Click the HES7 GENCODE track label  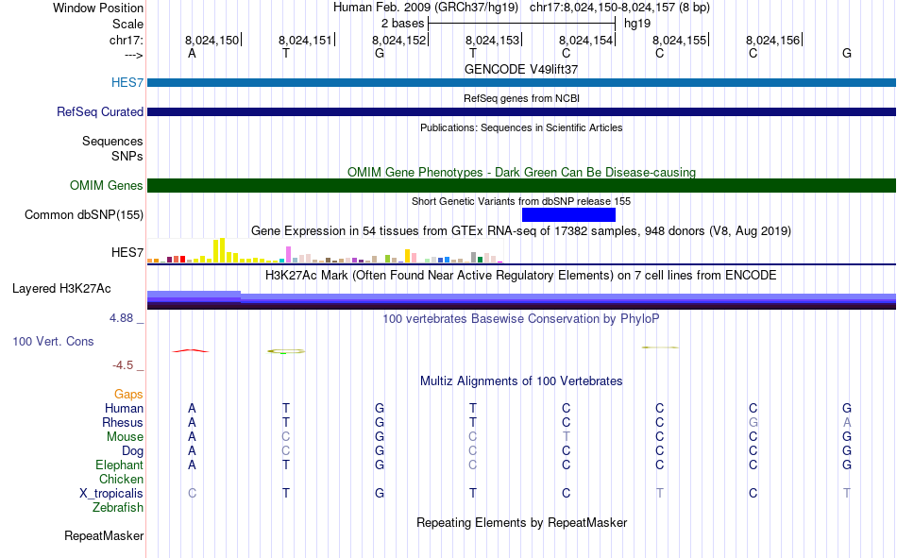127,82
